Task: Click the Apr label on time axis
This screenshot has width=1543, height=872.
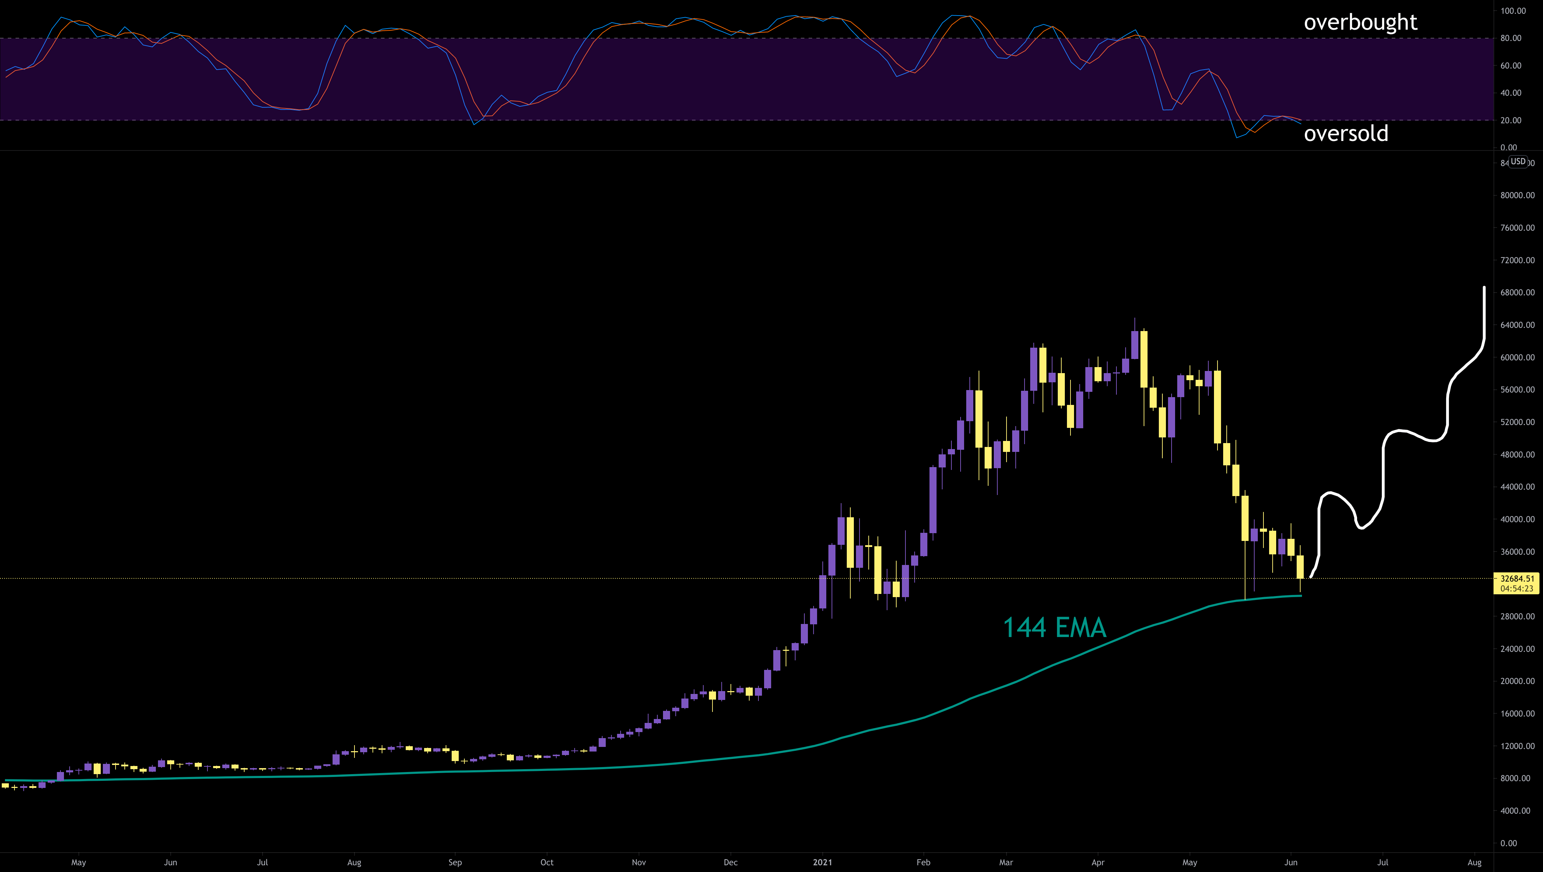Action: pyautogui.click(x=1098, y=862)
